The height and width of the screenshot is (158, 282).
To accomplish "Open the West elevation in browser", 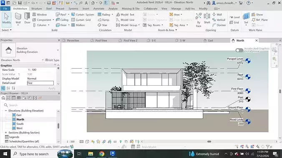I will tap(20, 128).
